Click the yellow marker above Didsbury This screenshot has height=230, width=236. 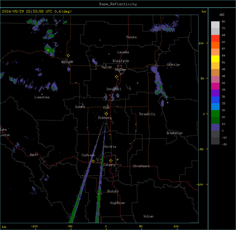click(x=106, y=114)
